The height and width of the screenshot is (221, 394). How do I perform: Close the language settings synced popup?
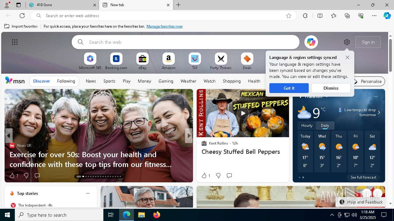pyautogui.click(x=348, y=57)
